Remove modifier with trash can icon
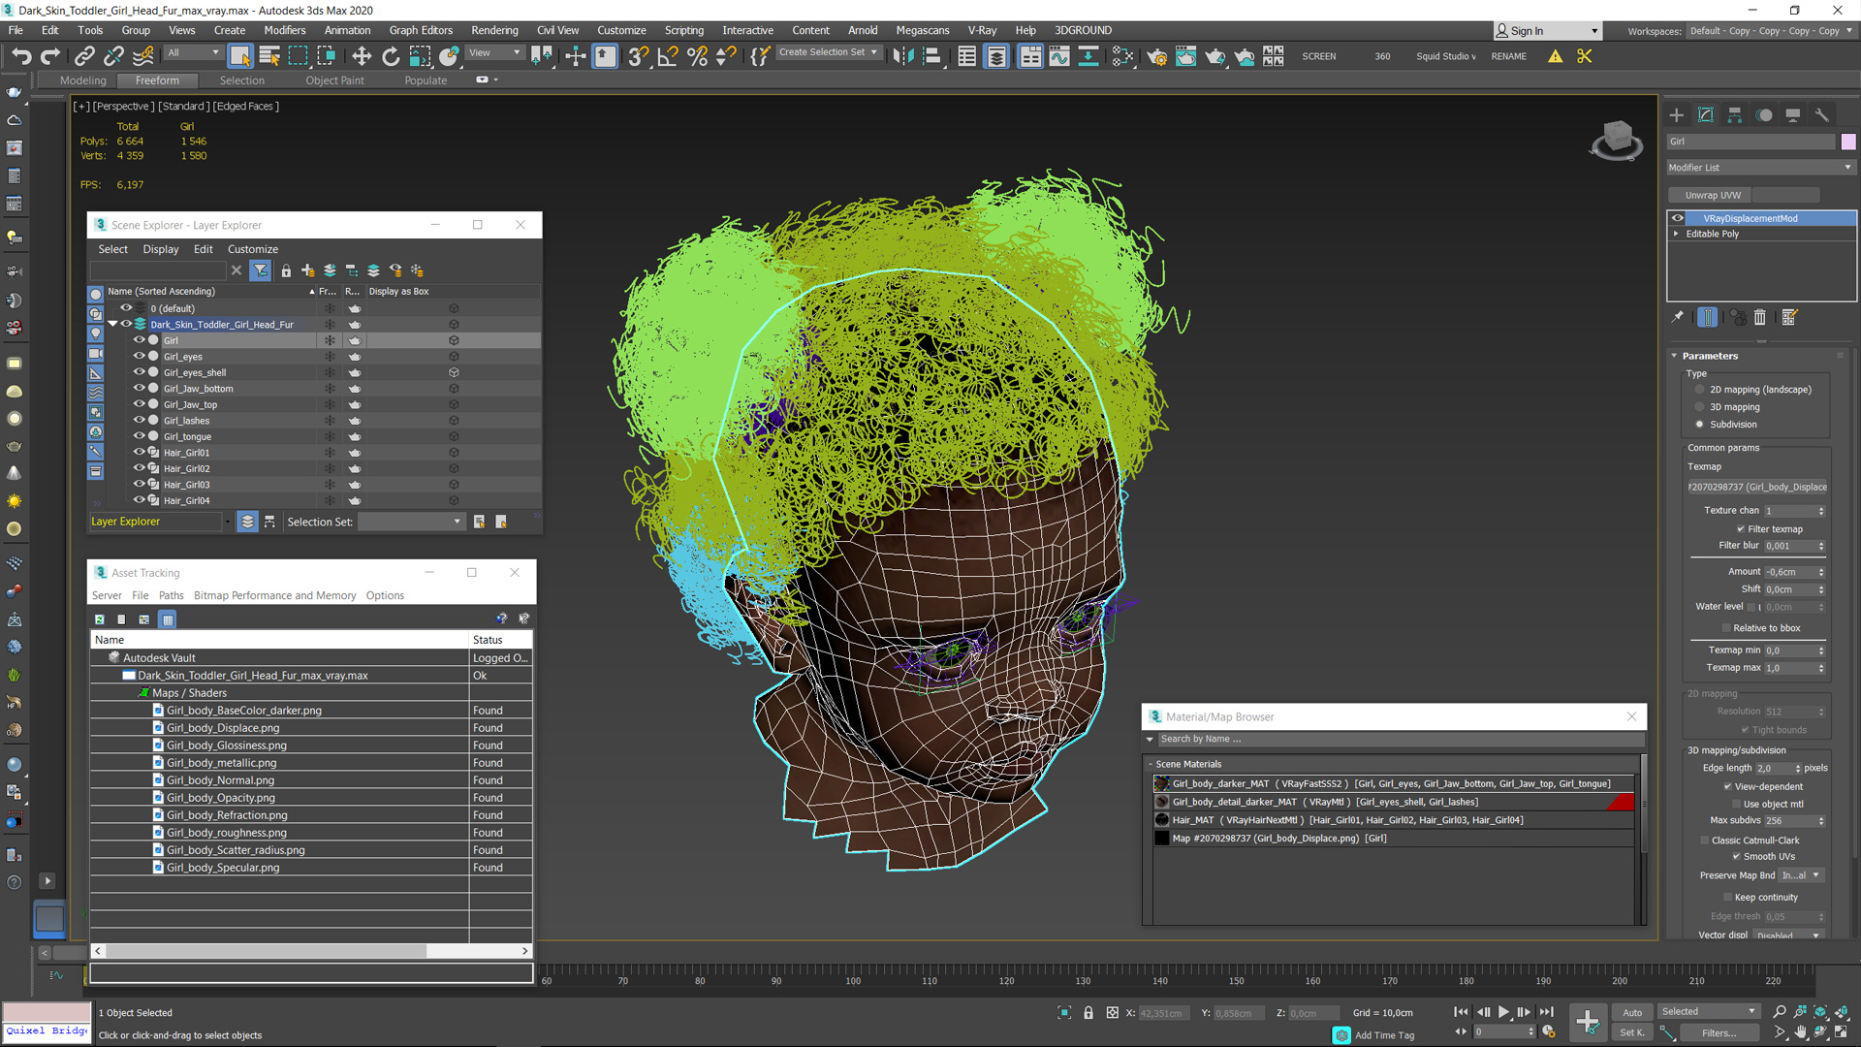Viewport: 1861px width, 1047px height. tap(1760, 317)
